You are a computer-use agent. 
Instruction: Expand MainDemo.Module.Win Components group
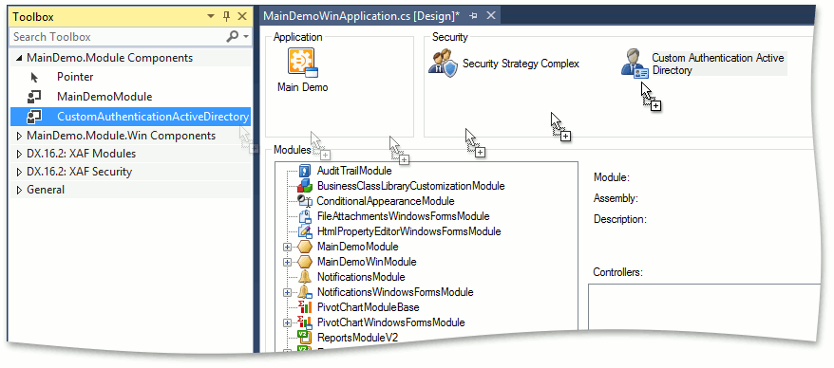point(20,136)
